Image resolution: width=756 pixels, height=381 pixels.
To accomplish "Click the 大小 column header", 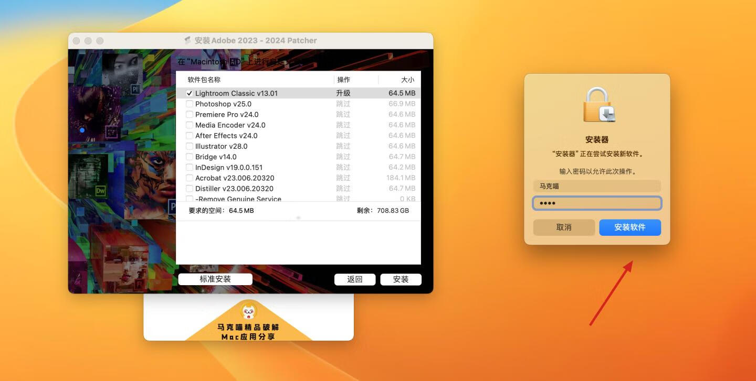I will (408, 80).
